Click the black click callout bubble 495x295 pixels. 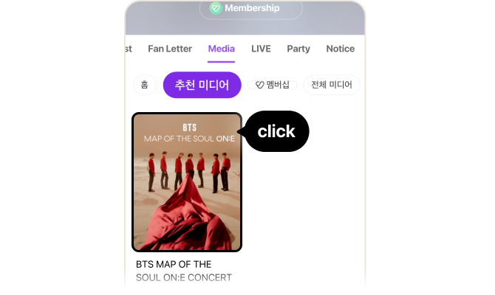coord(276,131)
